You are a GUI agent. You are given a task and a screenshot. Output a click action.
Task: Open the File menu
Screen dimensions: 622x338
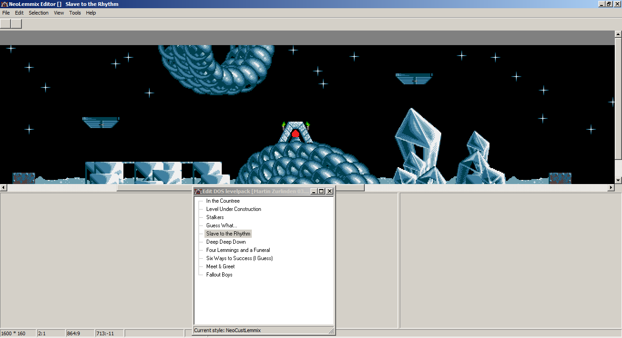(x=6, y=13)
